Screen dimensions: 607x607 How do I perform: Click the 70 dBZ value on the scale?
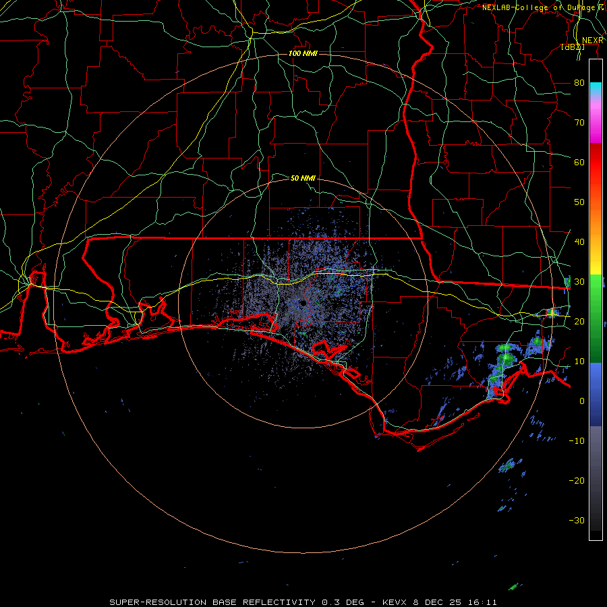(579, 122)
